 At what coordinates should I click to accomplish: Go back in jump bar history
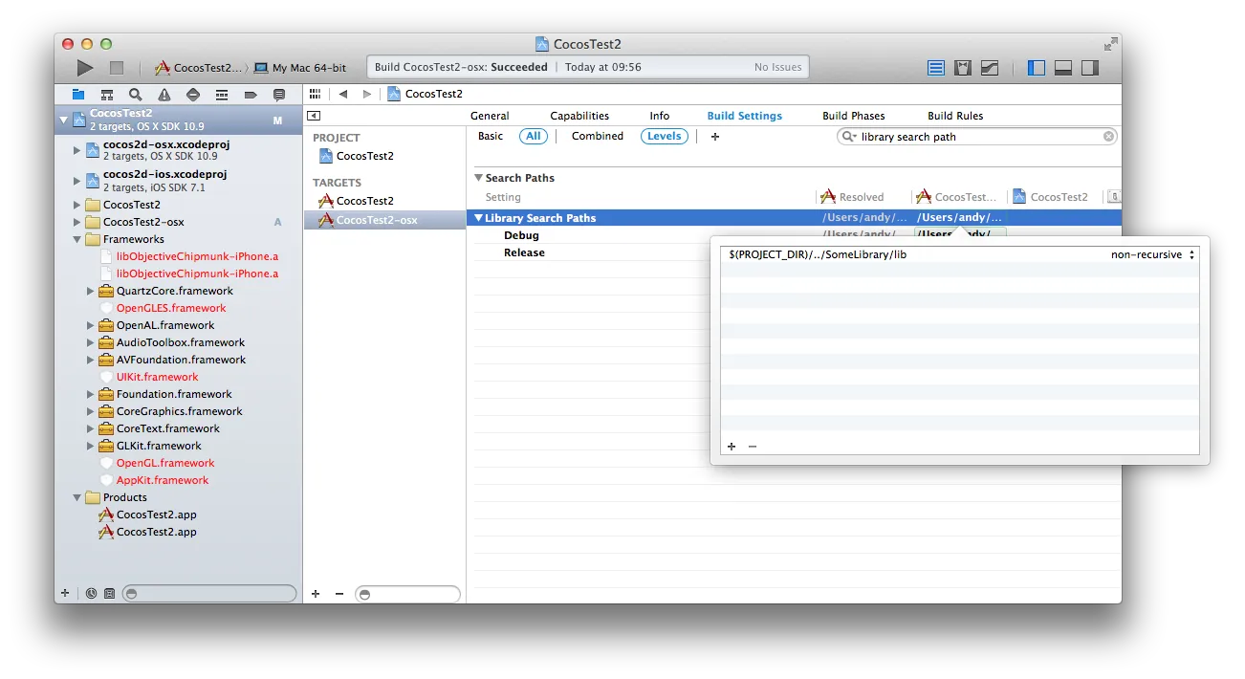pos(342,94)
